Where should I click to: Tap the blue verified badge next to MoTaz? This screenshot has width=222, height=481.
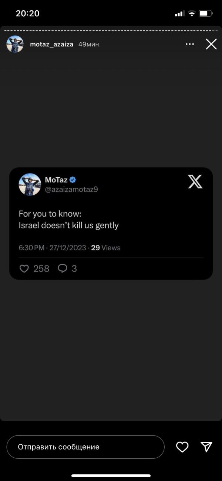click(73, 180)
